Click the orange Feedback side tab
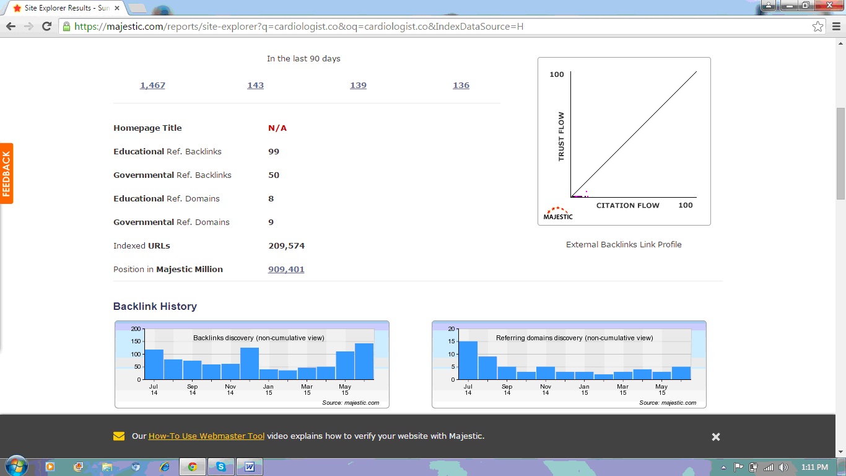 pos(6,174)
